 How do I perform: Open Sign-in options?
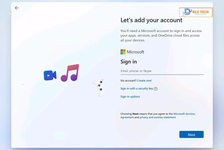tap(130, 97)
